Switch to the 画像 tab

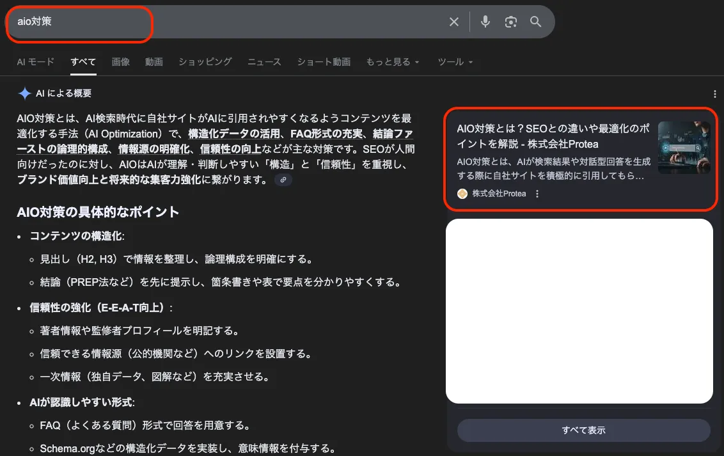(x=120, y=61)
